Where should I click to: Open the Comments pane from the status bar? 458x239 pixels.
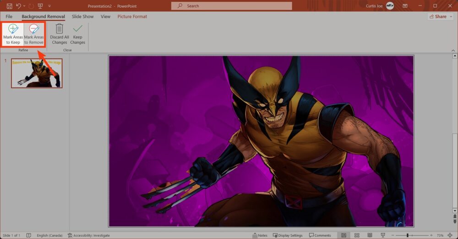tap(320, 235)
